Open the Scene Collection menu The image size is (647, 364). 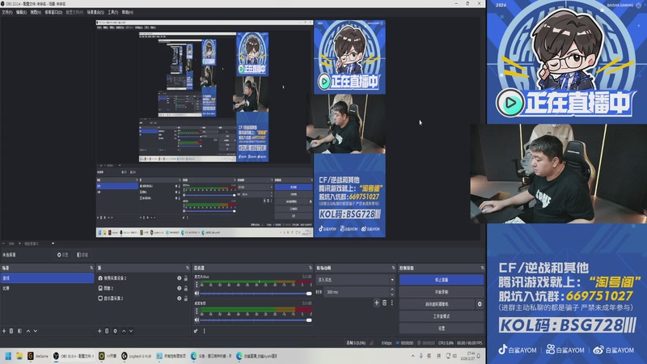95,12
